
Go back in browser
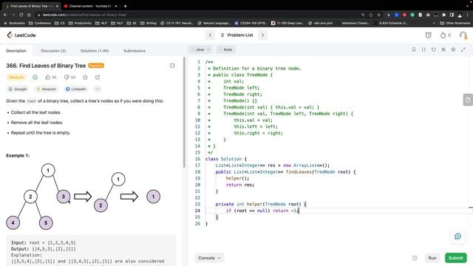[x=5, y=15]
